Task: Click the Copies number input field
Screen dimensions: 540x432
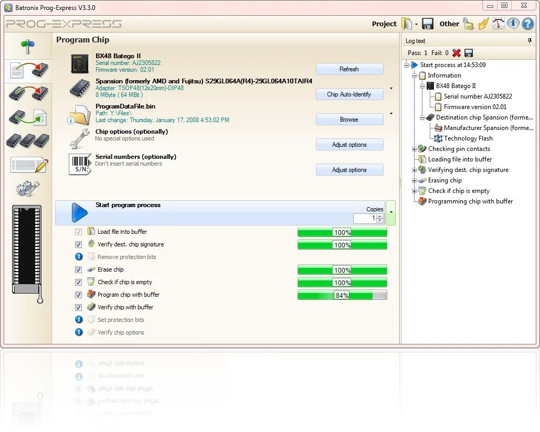Action: 365,218
